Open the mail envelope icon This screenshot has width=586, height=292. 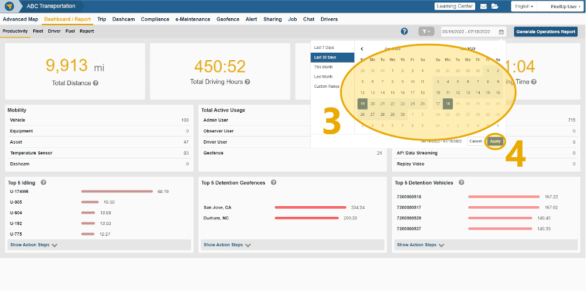483,6
